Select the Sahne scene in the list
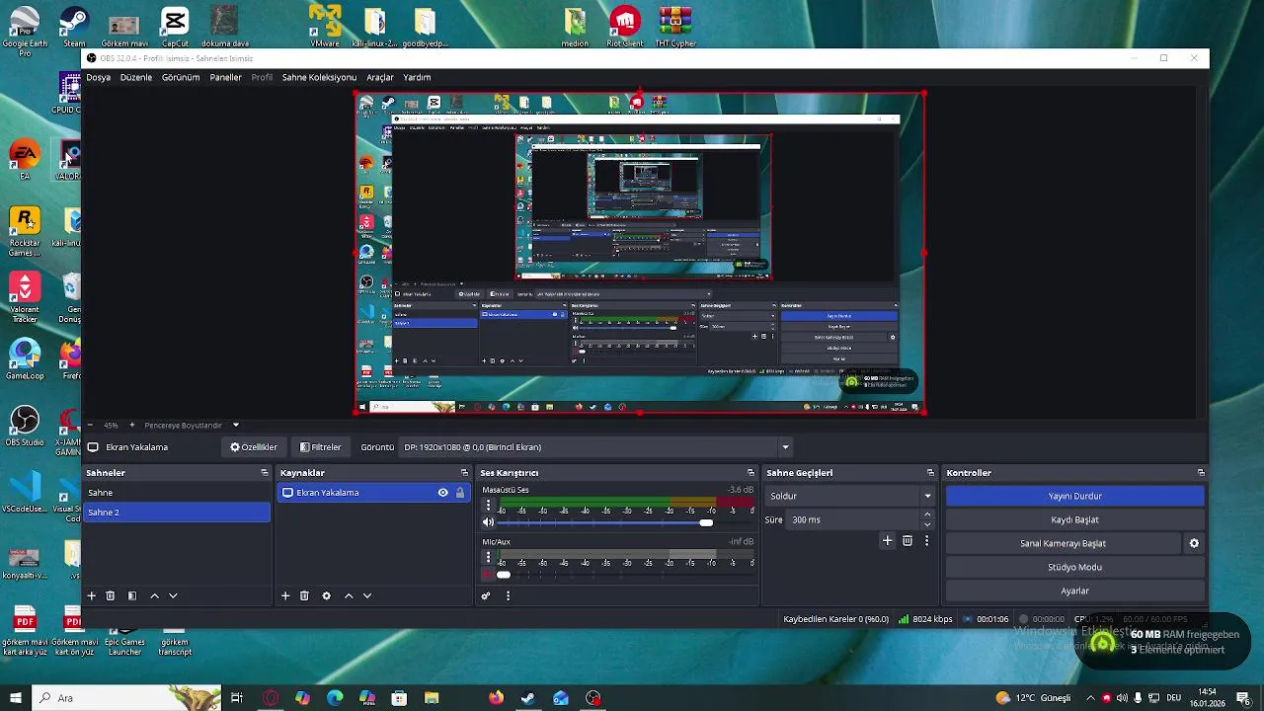Viewport: 1264px width, 711px height. (176, 492)
